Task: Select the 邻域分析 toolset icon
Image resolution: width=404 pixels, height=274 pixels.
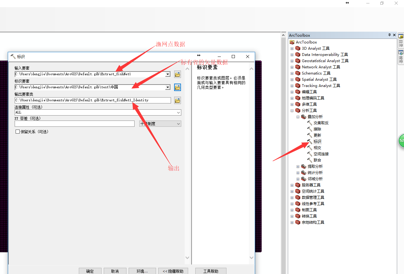Action: click(x=304, y=179)
